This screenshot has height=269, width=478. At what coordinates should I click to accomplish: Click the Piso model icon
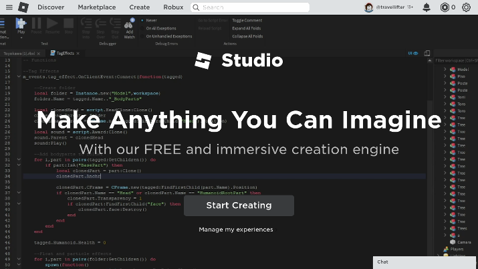point(453,76)
